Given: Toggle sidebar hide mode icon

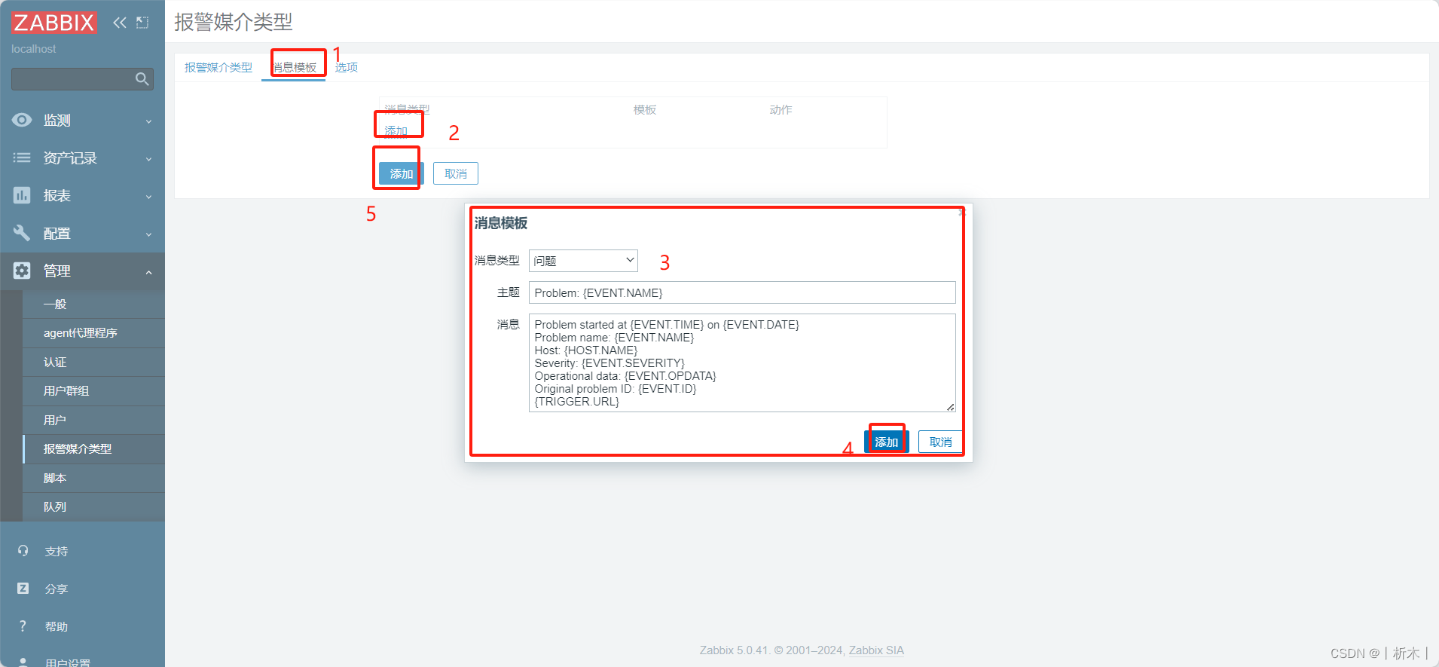Looking at the screenshot, I should (142, 23).
